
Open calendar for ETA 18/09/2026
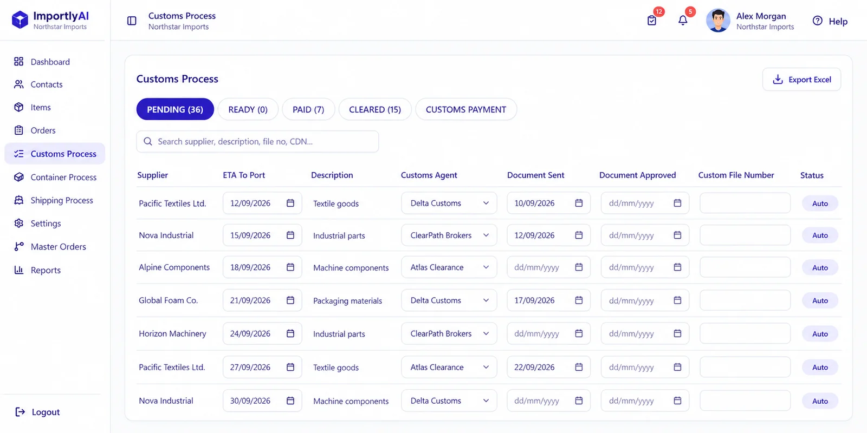pyautogui.click(x=290, y=267)
